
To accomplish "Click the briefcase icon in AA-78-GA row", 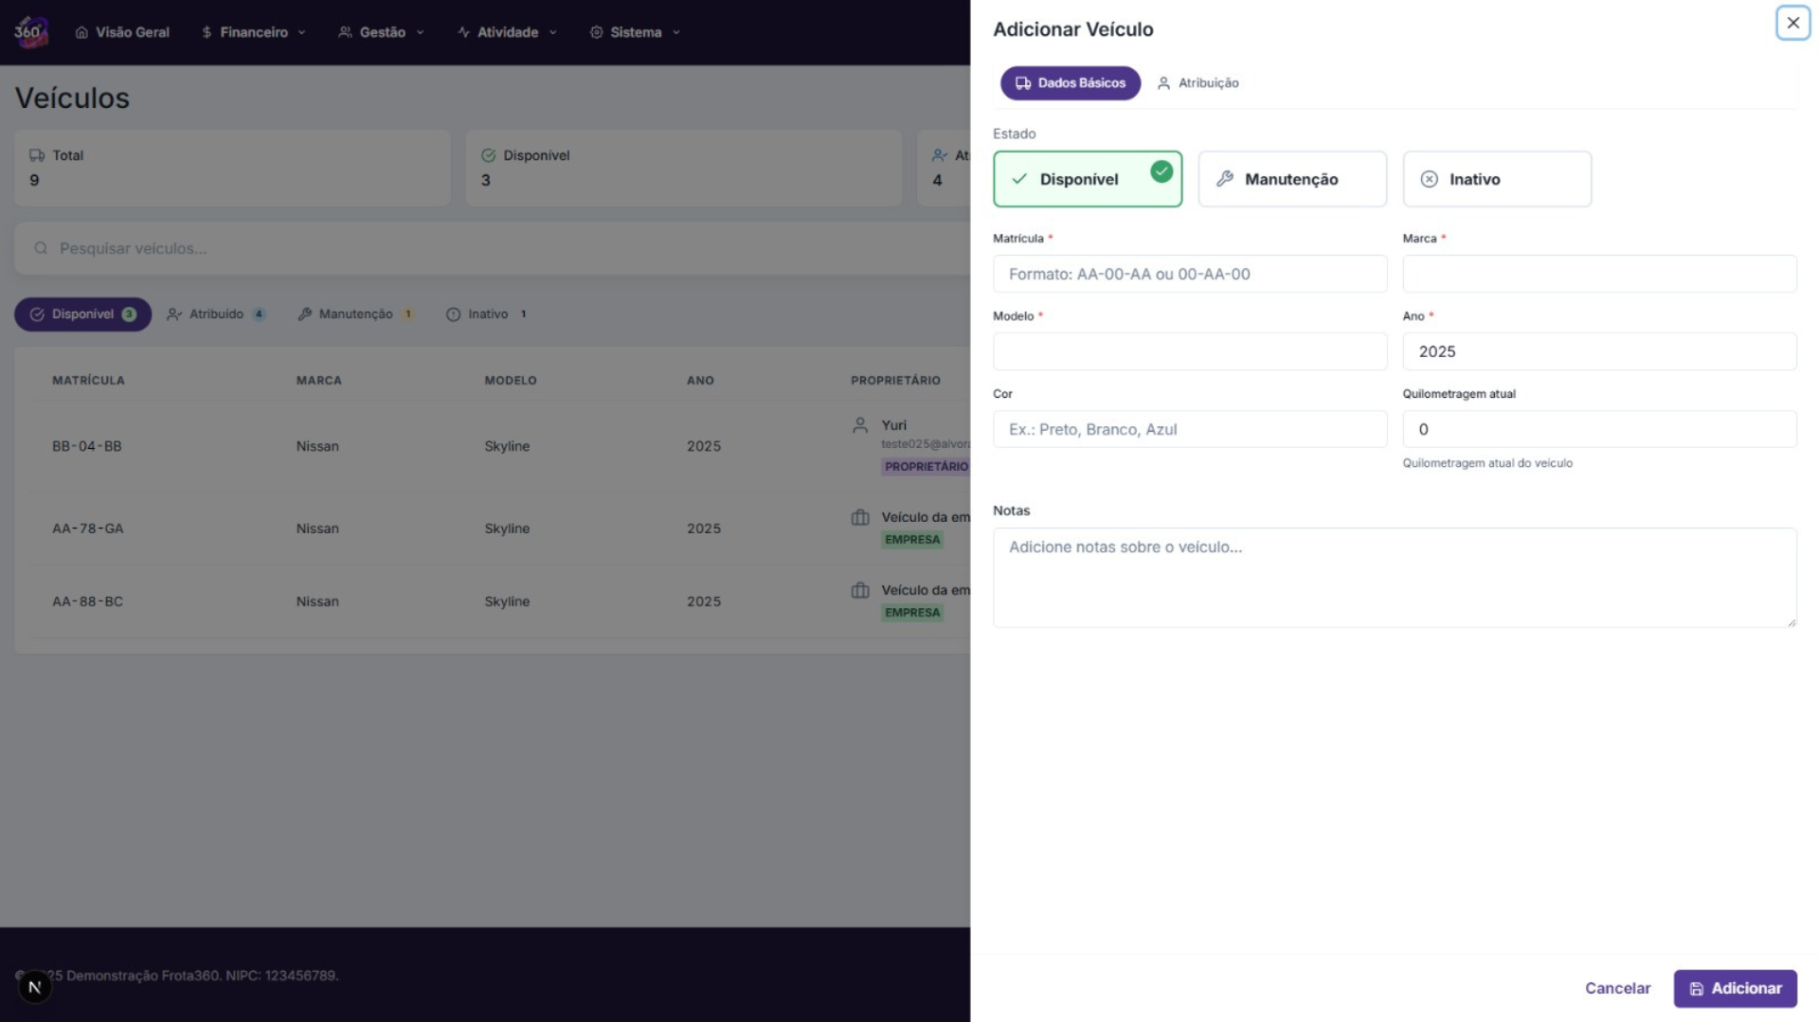I will [x=859, y=518].
